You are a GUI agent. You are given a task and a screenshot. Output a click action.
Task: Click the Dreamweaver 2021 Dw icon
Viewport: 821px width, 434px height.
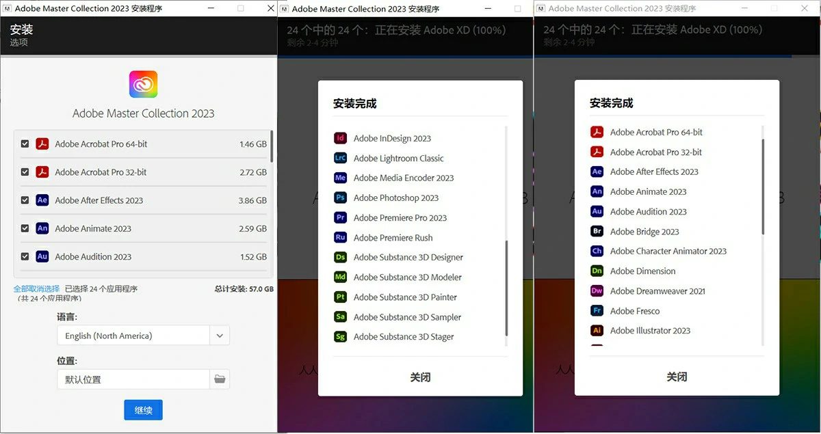597,290
